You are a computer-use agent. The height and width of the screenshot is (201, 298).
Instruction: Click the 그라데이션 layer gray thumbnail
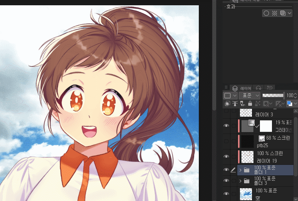tap(247, 126)
